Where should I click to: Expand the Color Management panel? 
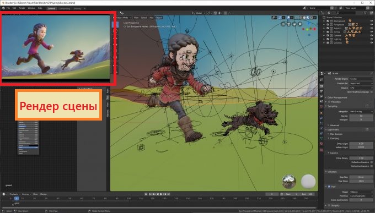click(x=337, y=97)
